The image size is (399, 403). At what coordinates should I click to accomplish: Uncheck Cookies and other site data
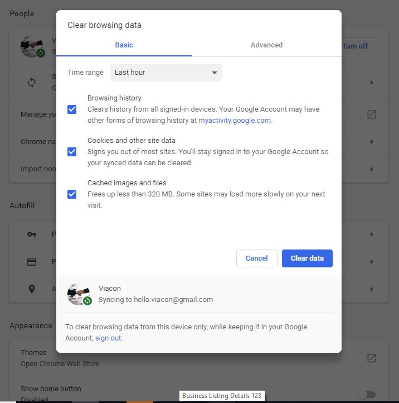click(72, 152)
